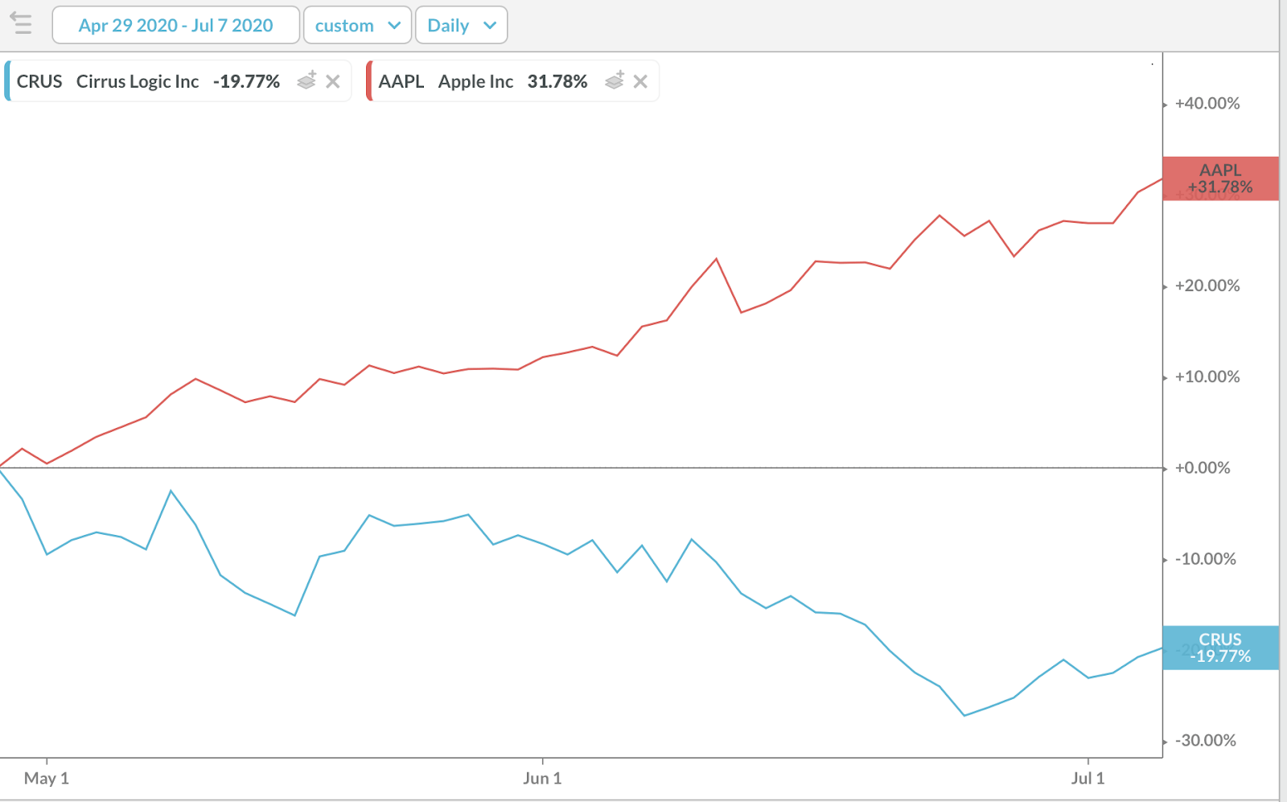Screen dimensions: 1287x802
Task: Toggle AAPL series visibility via its legend entry
Action: (475, 80)
